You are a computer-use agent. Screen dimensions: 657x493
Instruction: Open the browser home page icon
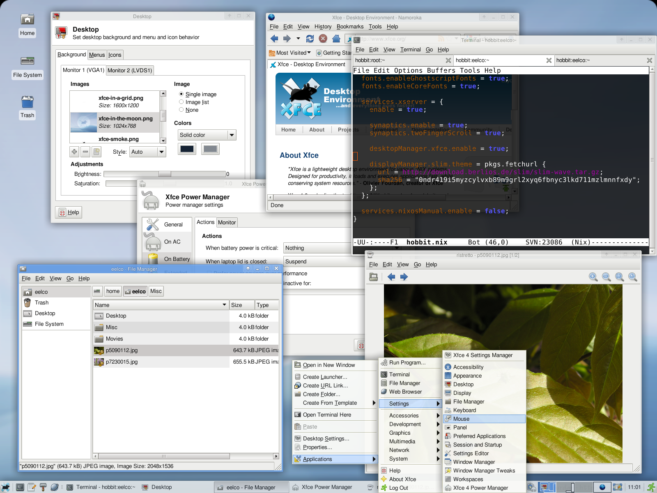[336, 39]
